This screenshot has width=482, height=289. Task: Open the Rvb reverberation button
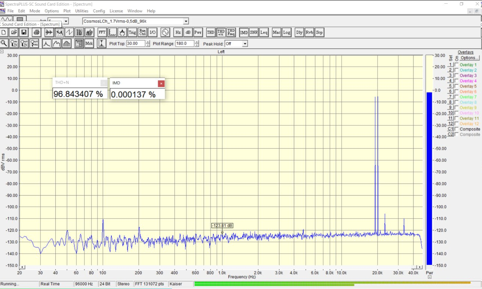tap(310, 32)
